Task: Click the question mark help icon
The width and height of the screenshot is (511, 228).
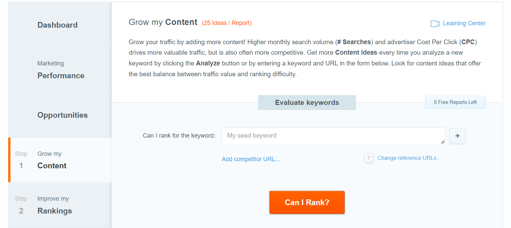Action: [369, 158]
